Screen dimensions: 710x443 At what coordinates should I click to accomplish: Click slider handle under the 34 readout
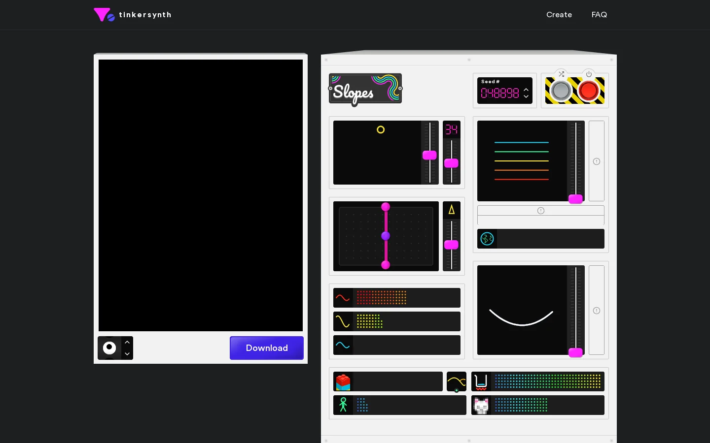[x=451, y=163]
